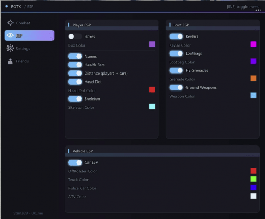Click the Loot ESP panel header
This screenshot has height=219, width=265.
pyautogui.click(x=213, y=25)
